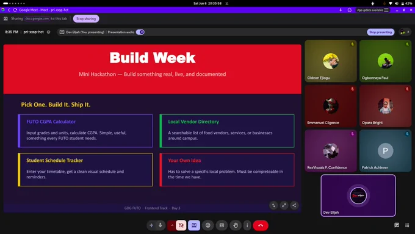Select Emmanuel Cligence's video tile
This screenshot has width=415, height=234.
[331, 106]
